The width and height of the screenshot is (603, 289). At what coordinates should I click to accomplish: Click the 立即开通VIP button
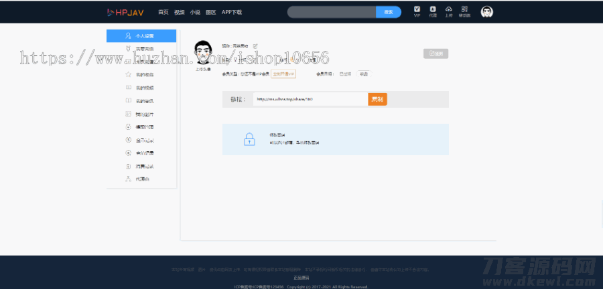(283, 74)
